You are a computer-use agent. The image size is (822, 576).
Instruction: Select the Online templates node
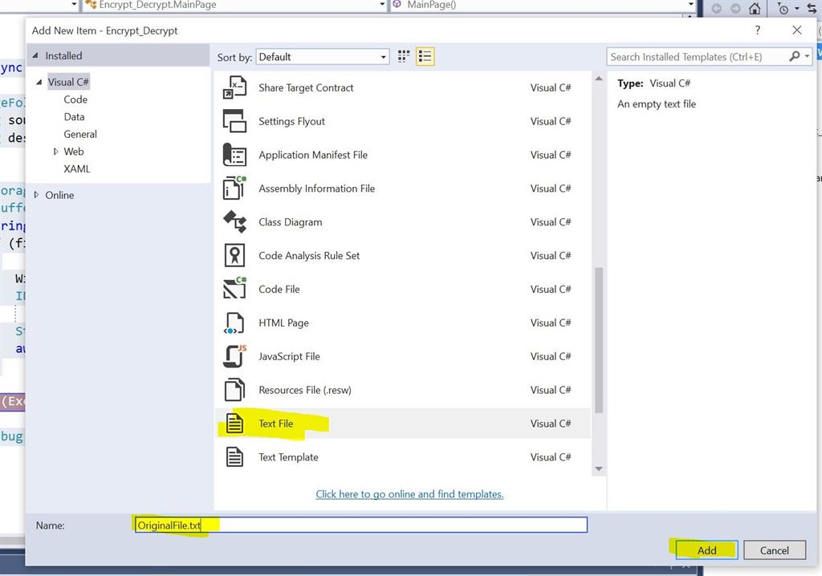[59, 195]
